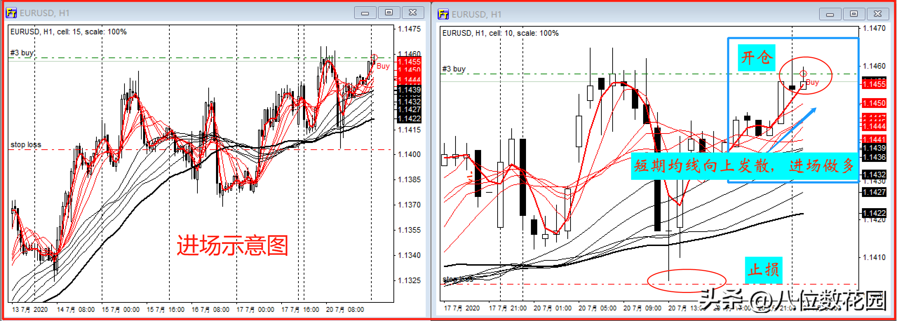Image resolution: width=897 pixels, height=321 pixels.
Task: Click the black 1.1422 price tag on right chart axis
Action: (874, 213)
